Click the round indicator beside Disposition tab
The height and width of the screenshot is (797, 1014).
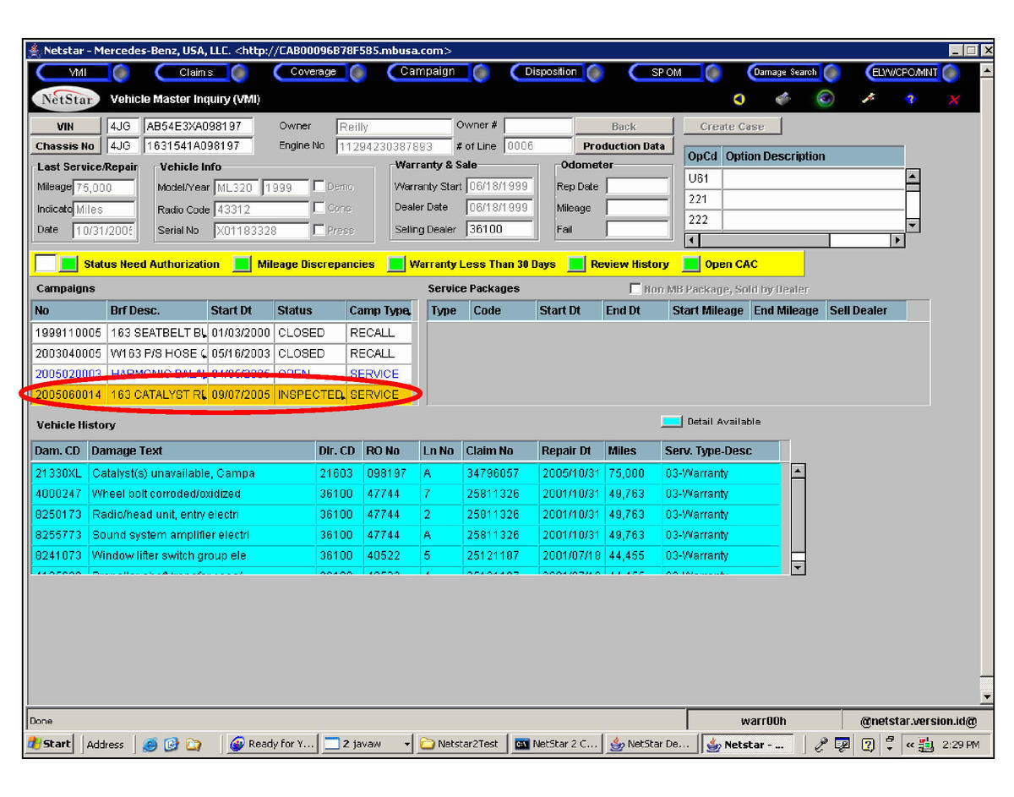(595, 73)
